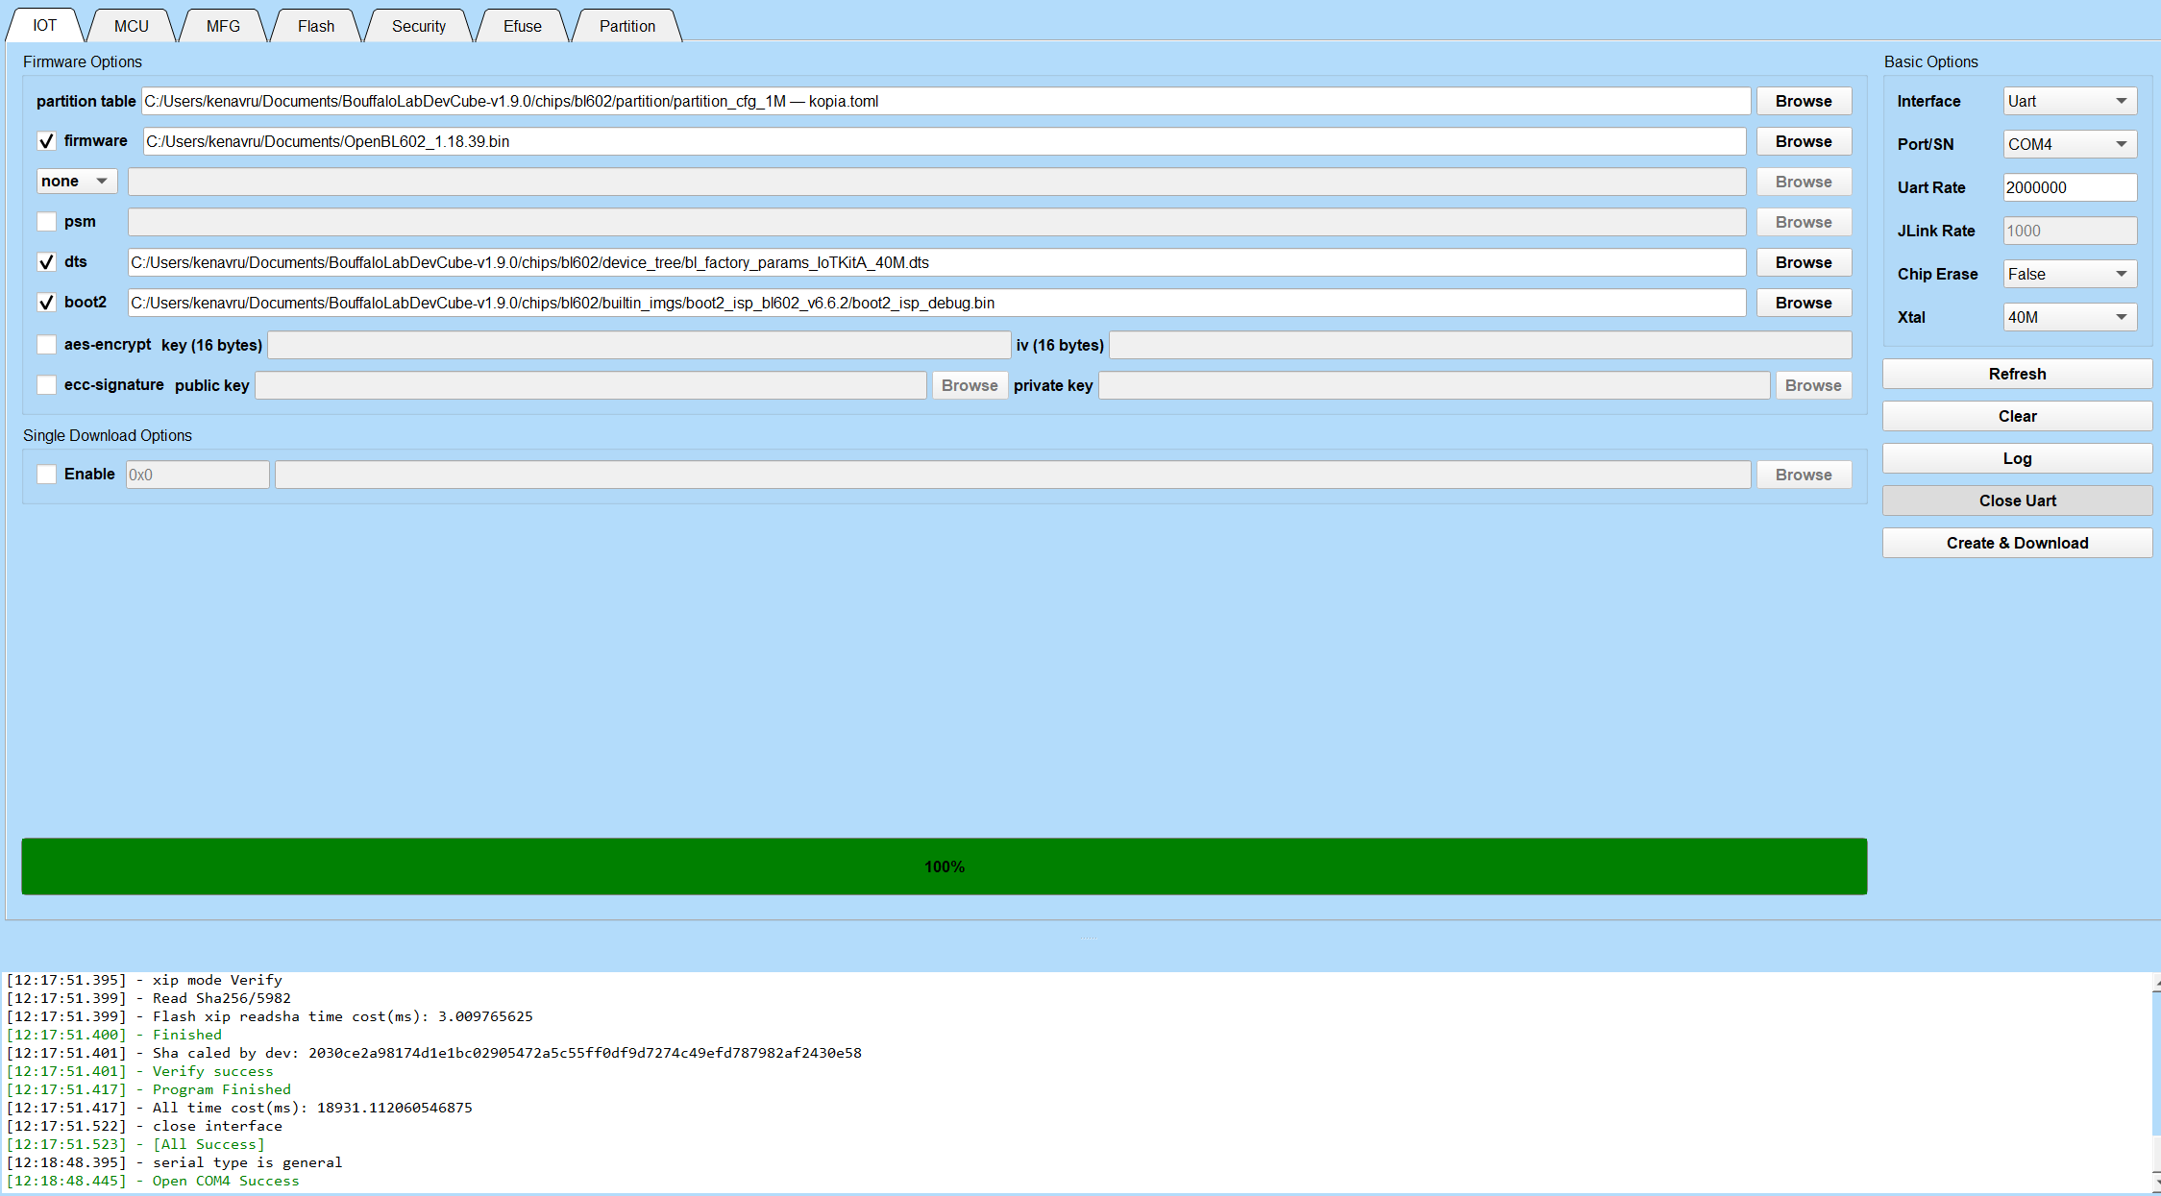This screenshot has width=2161, height=1196.
Task: Uncheck the firmware checkbox
Action: [x=46, y=141]
